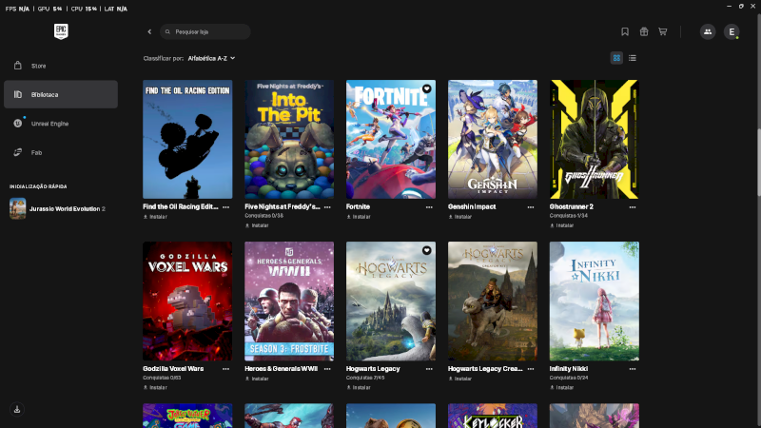The image size is (761, 428).
Task: Open more options for Heroes & Generals WWII
Action: click(x=327, y=369)
